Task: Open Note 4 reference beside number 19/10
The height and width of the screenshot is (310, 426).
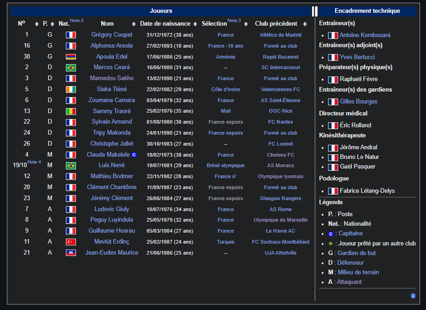Action: tap(34, 162)
